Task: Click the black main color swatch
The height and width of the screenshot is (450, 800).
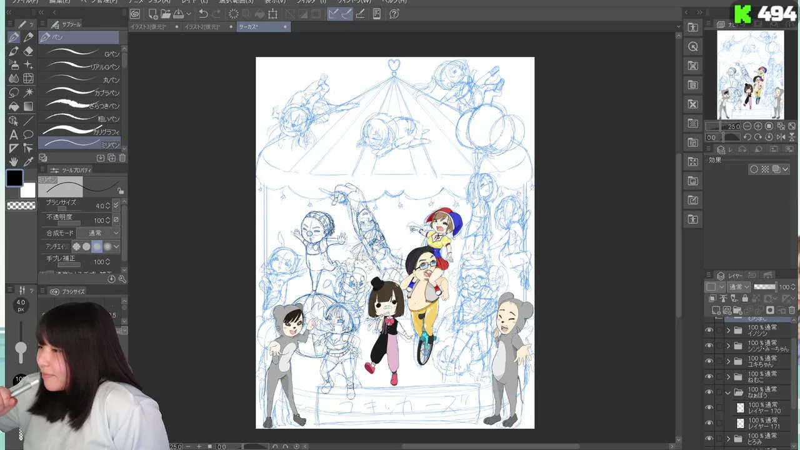Action: point(15,179)
